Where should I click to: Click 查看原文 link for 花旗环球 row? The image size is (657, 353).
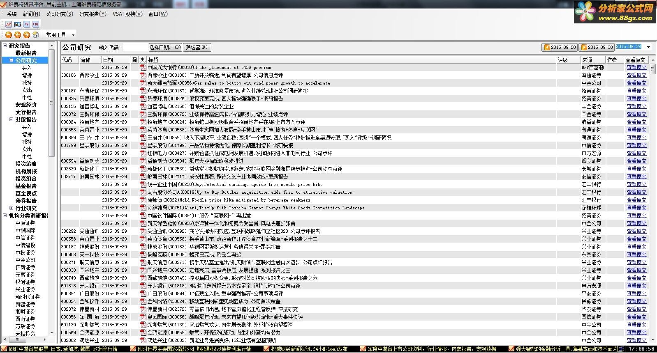coord(636,208)
